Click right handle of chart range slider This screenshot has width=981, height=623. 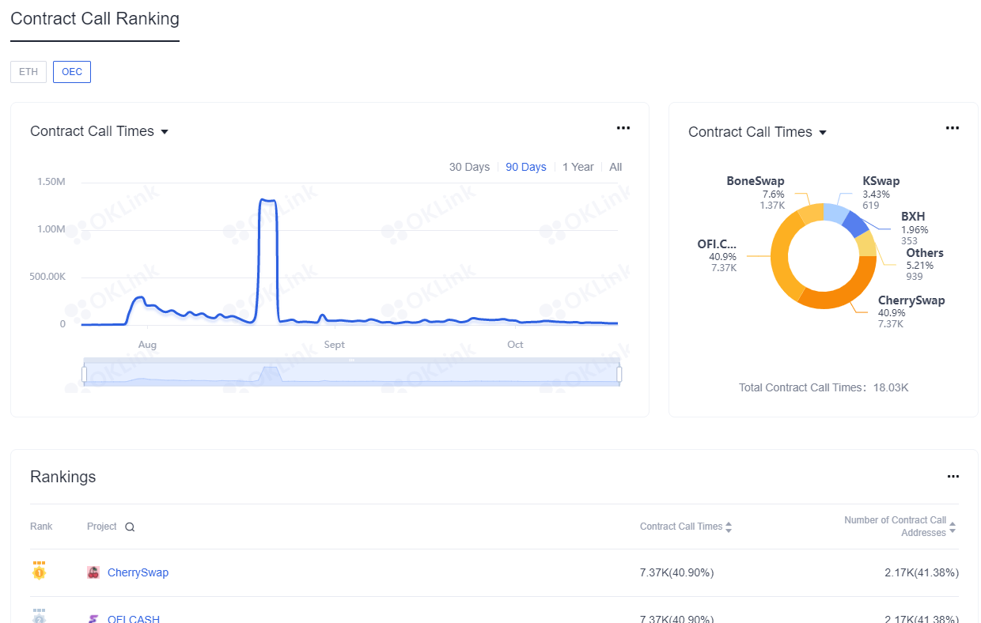[x=619, y=374]
